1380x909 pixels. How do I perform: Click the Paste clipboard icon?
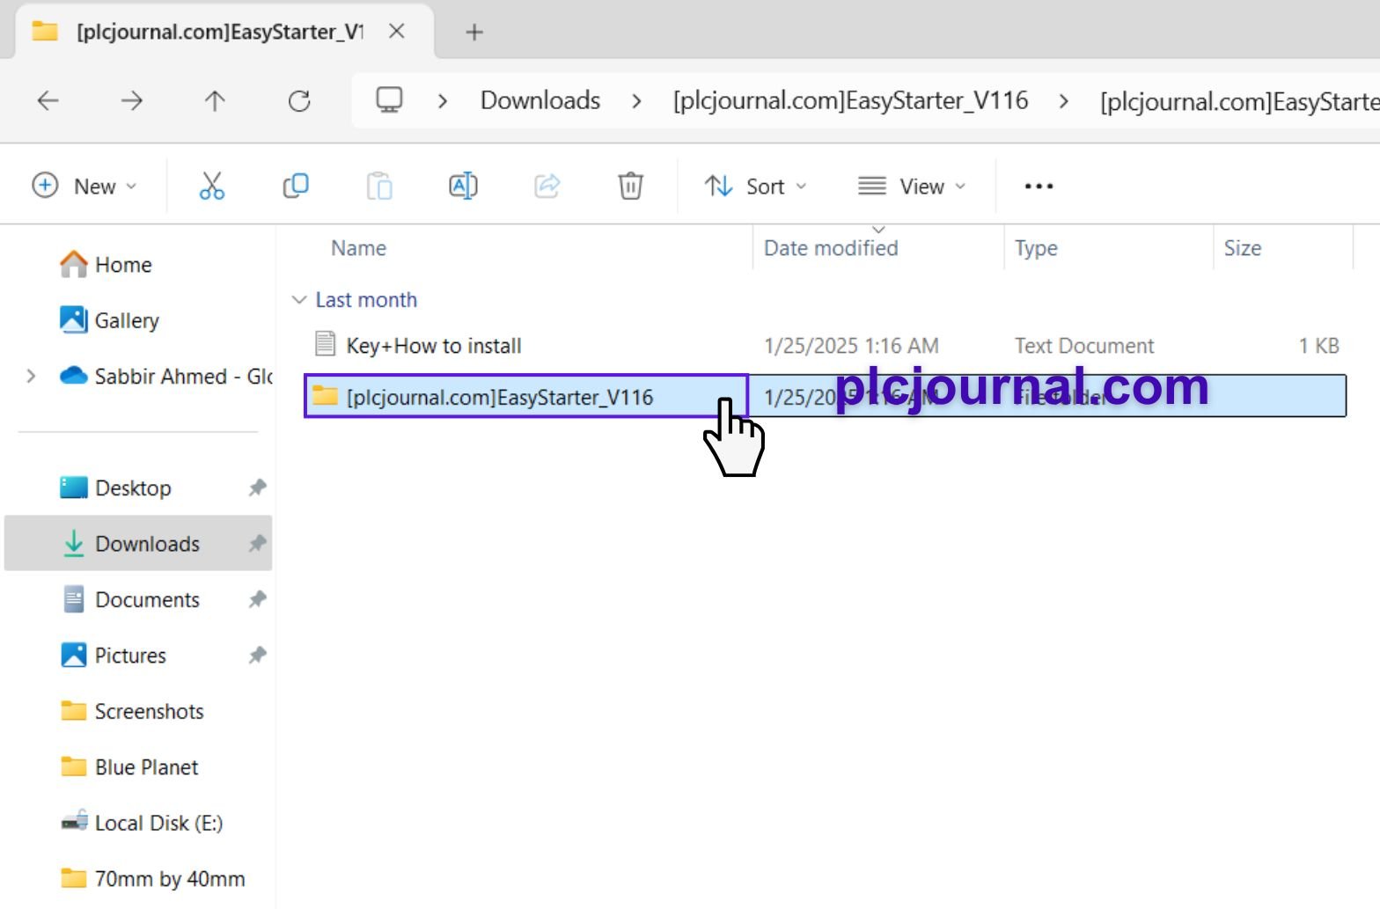[379, 186]
